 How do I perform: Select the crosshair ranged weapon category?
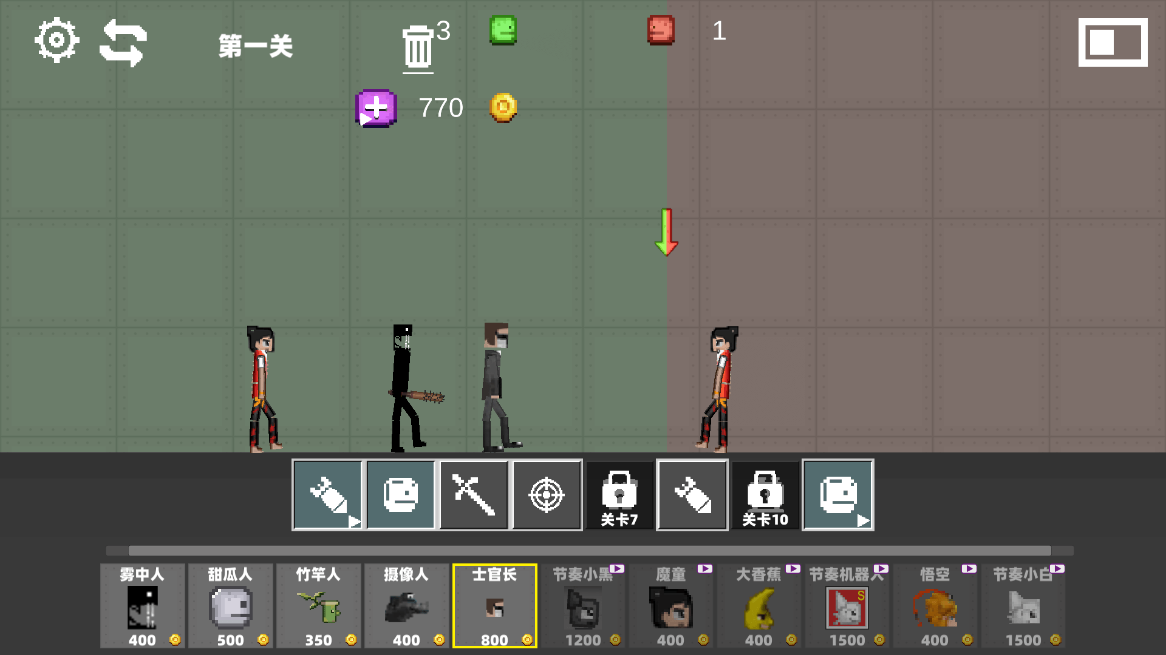click(547, 495)
